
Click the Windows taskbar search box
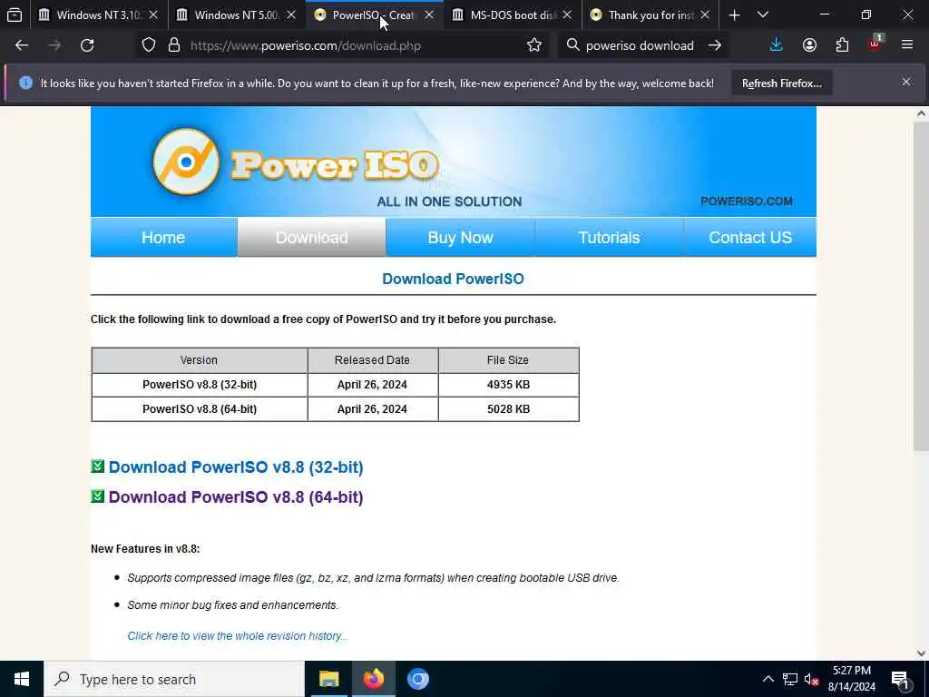click(x=173, y=679)
